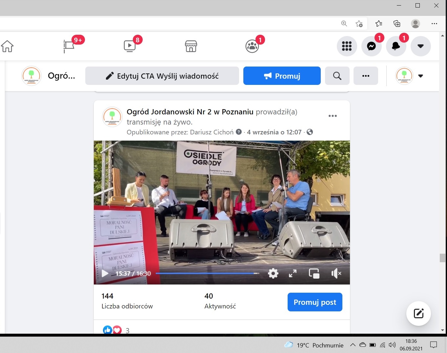The height and width of the screenshot is (353, 447).
Task: Open the Marketplace icon
Action: pos(191,46)
